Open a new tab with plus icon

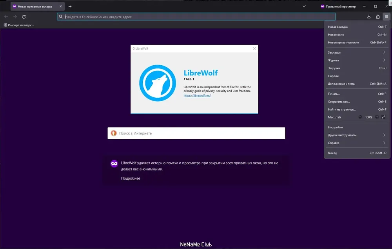point(70,7)
